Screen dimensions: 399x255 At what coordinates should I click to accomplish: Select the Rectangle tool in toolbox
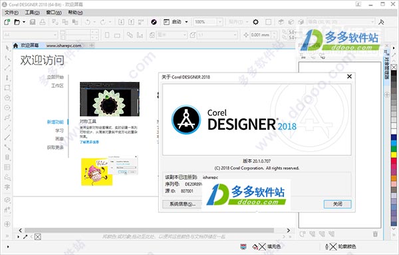(7, 88)
